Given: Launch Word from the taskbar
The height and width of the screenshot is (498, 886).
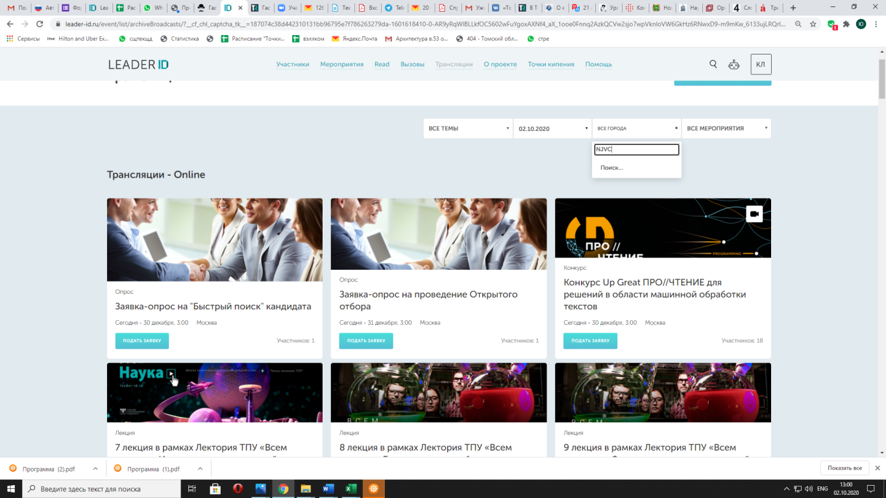Looking at the screenshot, I should click(328, 489).
